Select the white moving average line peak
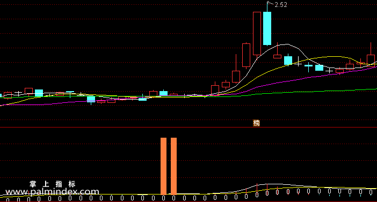Viewport: 377px width, 202px height. 287,44
